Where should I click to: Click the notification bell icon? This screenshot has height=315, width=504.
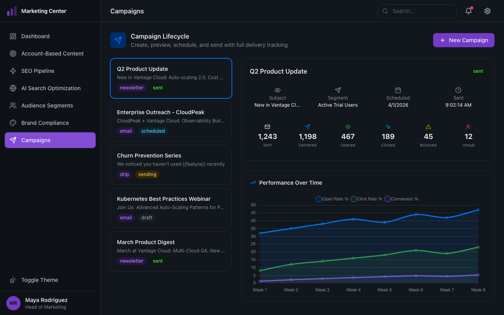(x=468, y=11)
